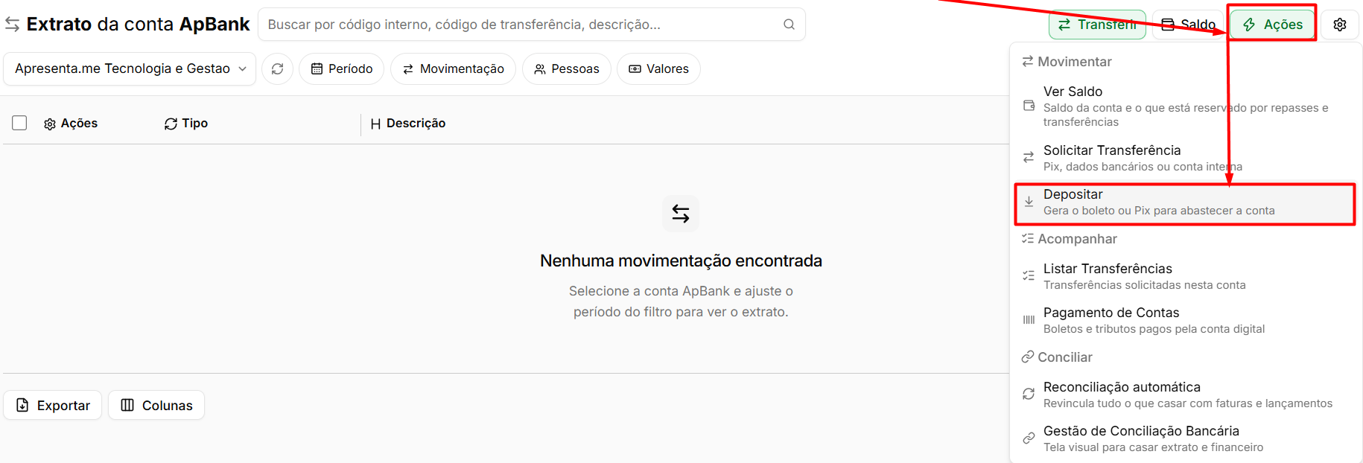Click the Extrato da conta ApBank title
The width and height of the screenshot is (1363, 463).
point(138,25)
